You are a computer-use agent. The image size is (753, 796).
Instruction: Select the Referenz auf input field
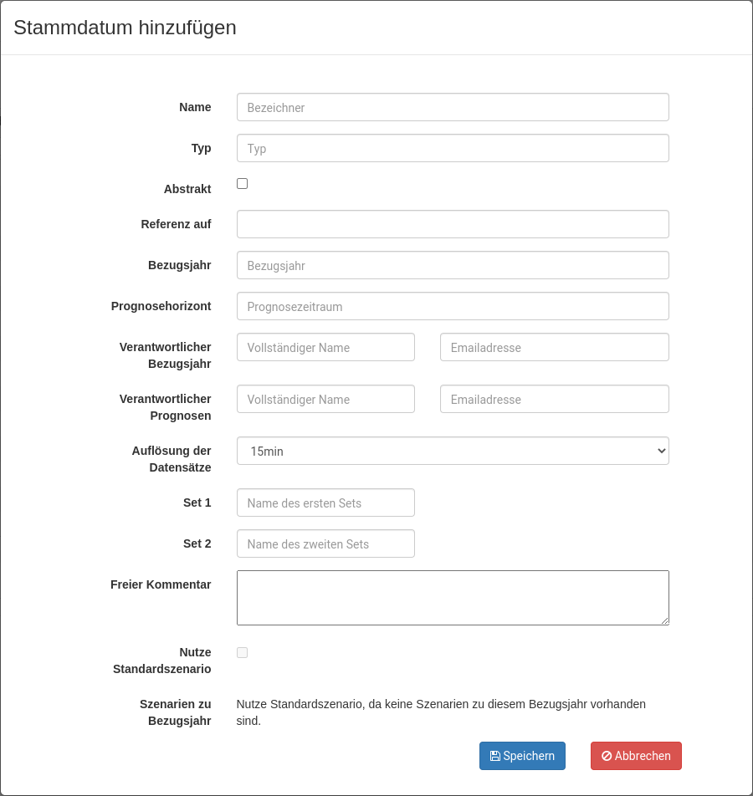point(453,224)
